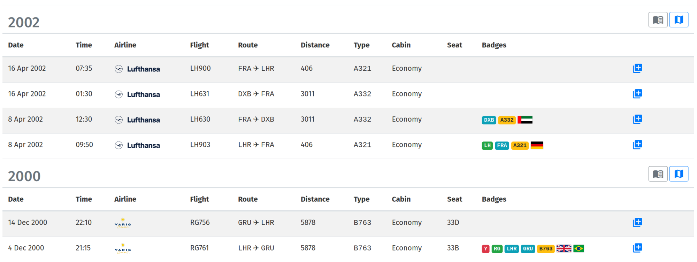Click add icon on RG761 row
This screenshot has height=262, width=697.
637,248
